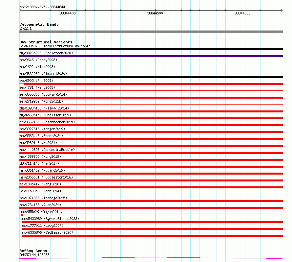Open variant esv1777011 (Levy2007)

pyautogui.click(x=43, y=226)
